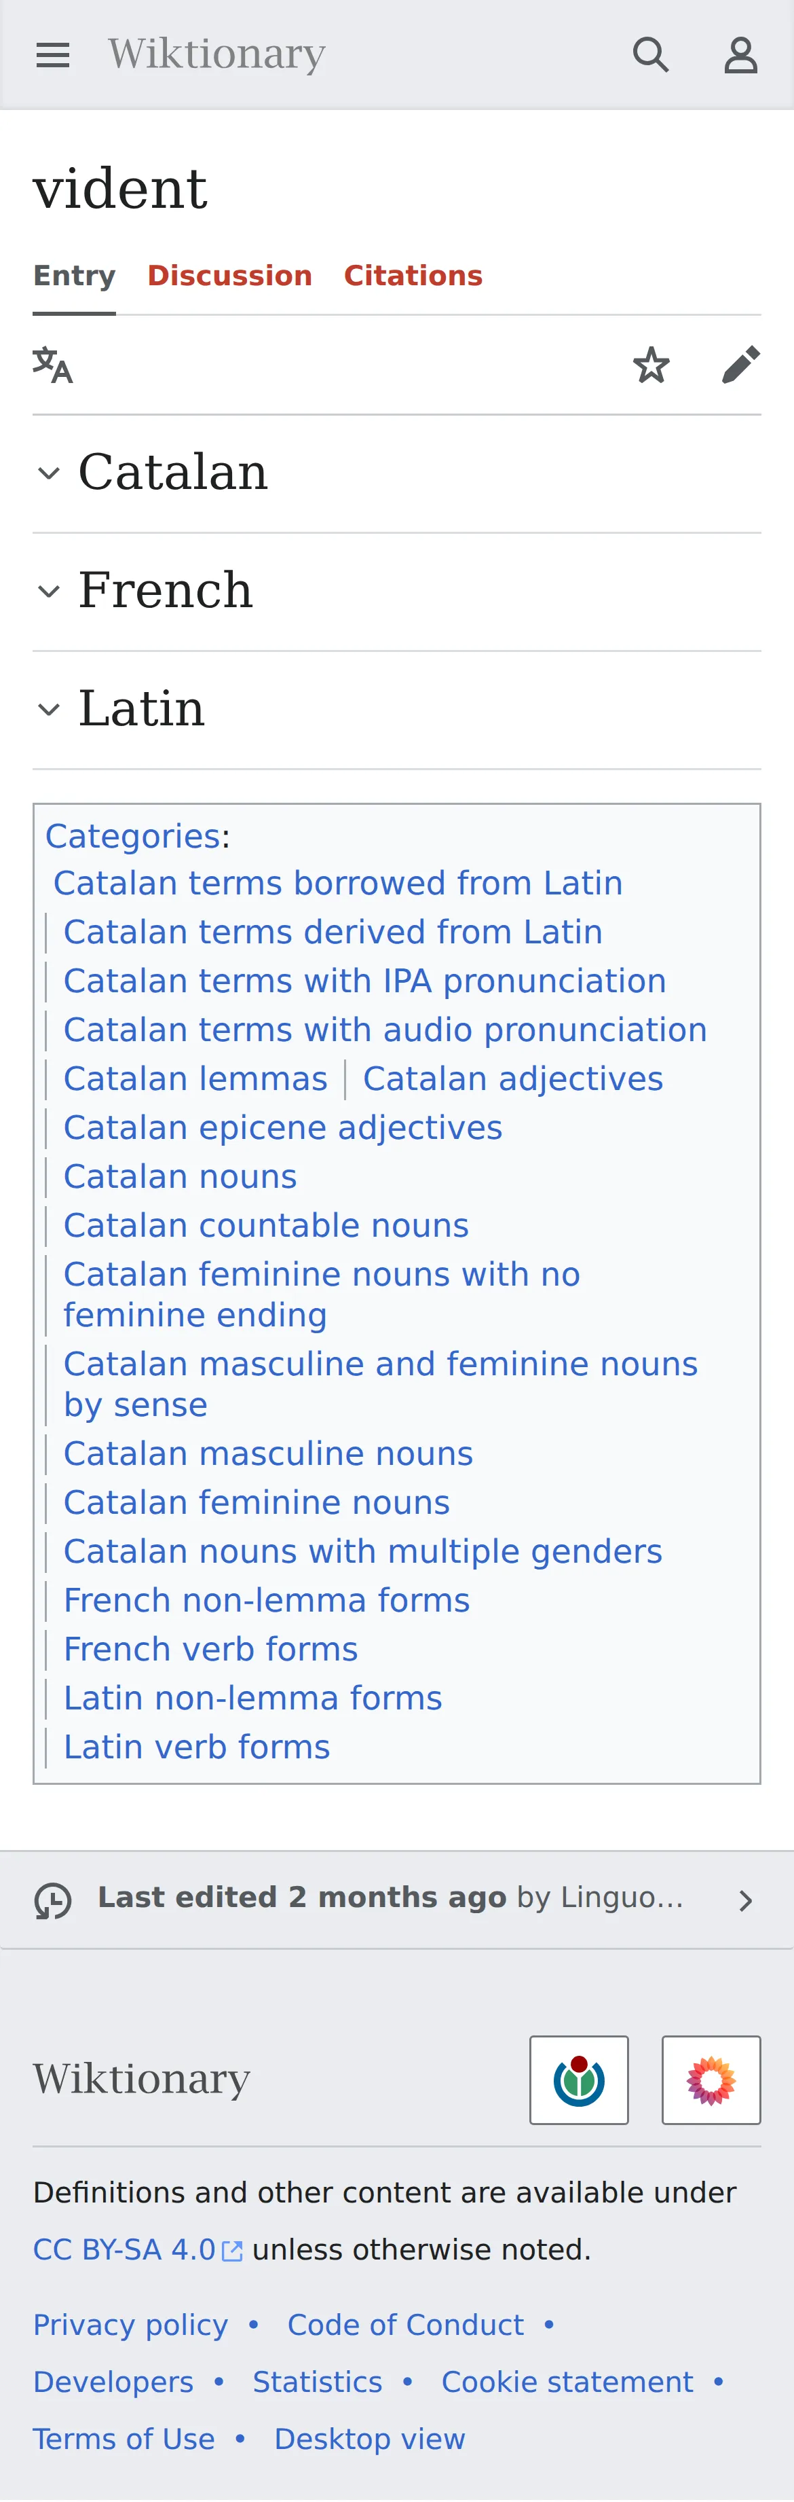Switch to Desktop view
The image size is (794, 2502).
click(x=370, y=2439)
